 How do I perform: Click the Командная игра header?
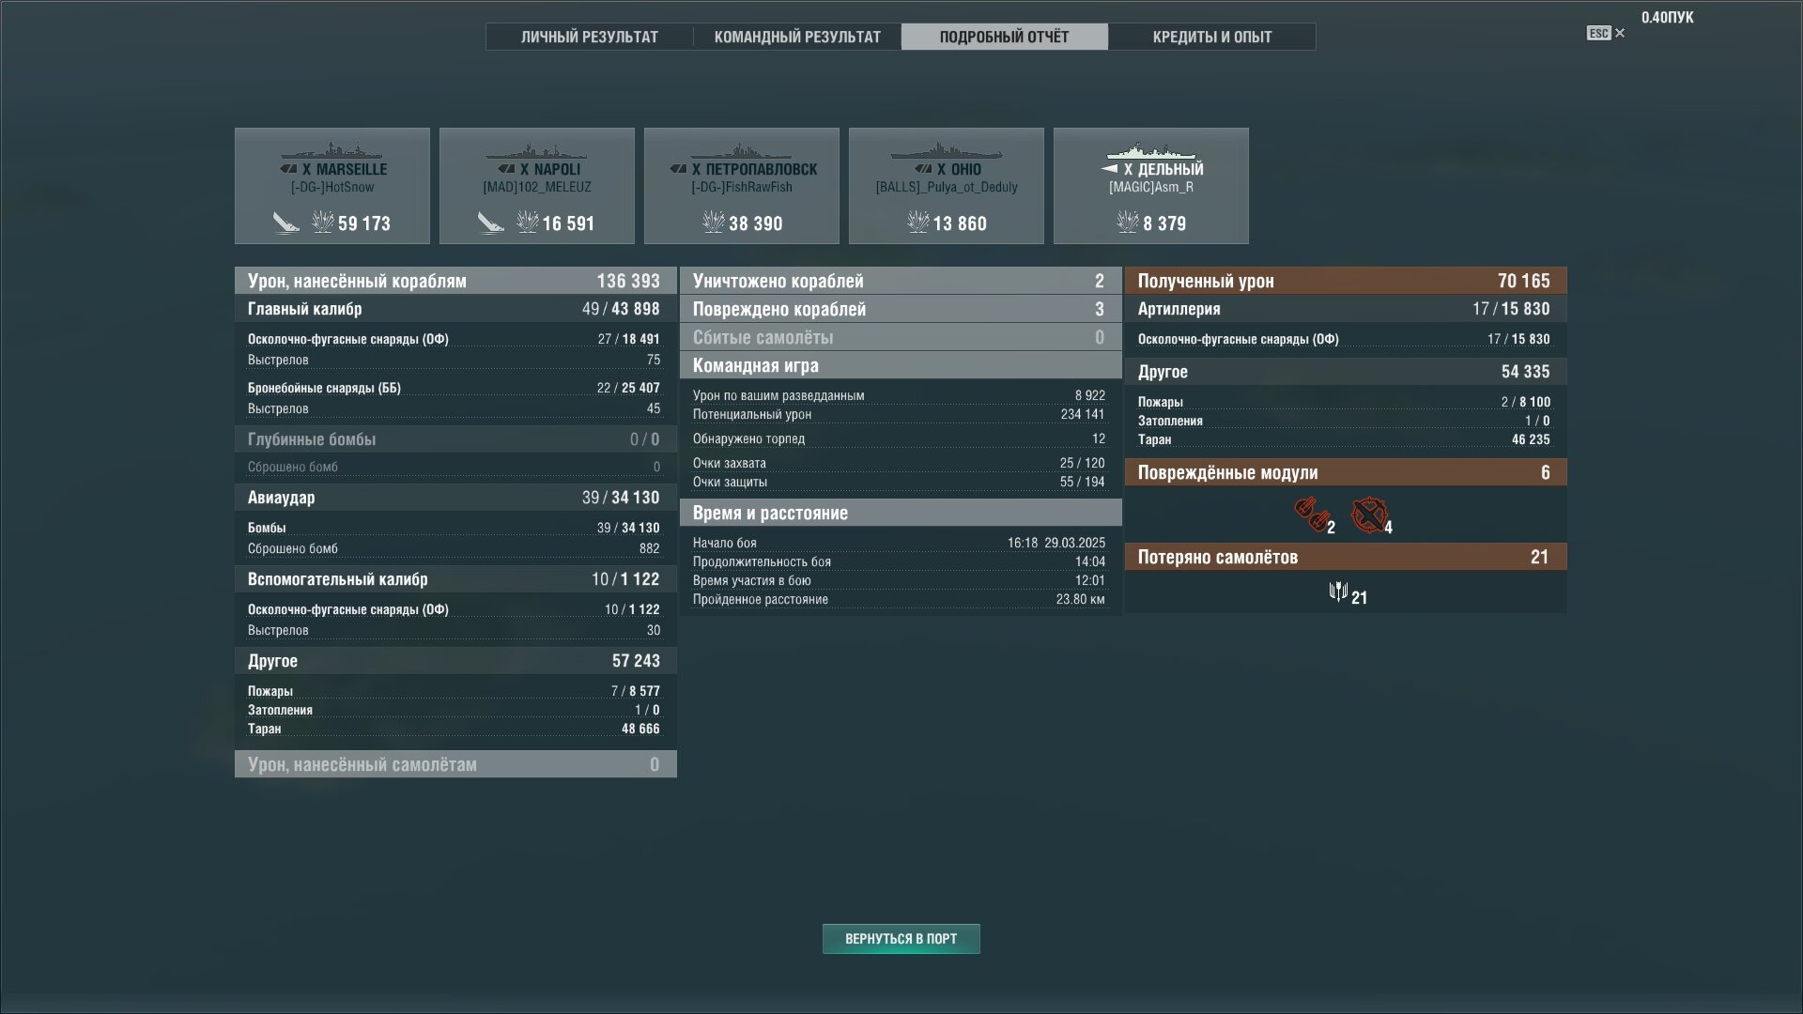click(x=901, y=365)
